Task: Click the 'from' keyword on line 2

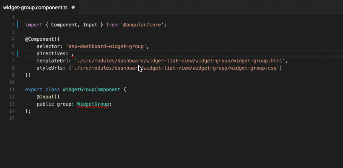Action: (x=112, y=25)
